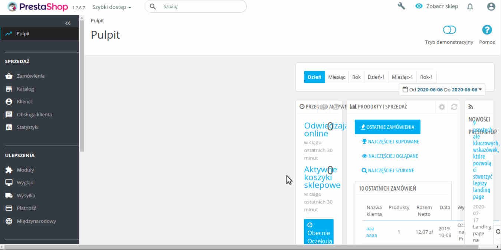Click the Międzynarodowy globe icon

click(x=9, y=221)
